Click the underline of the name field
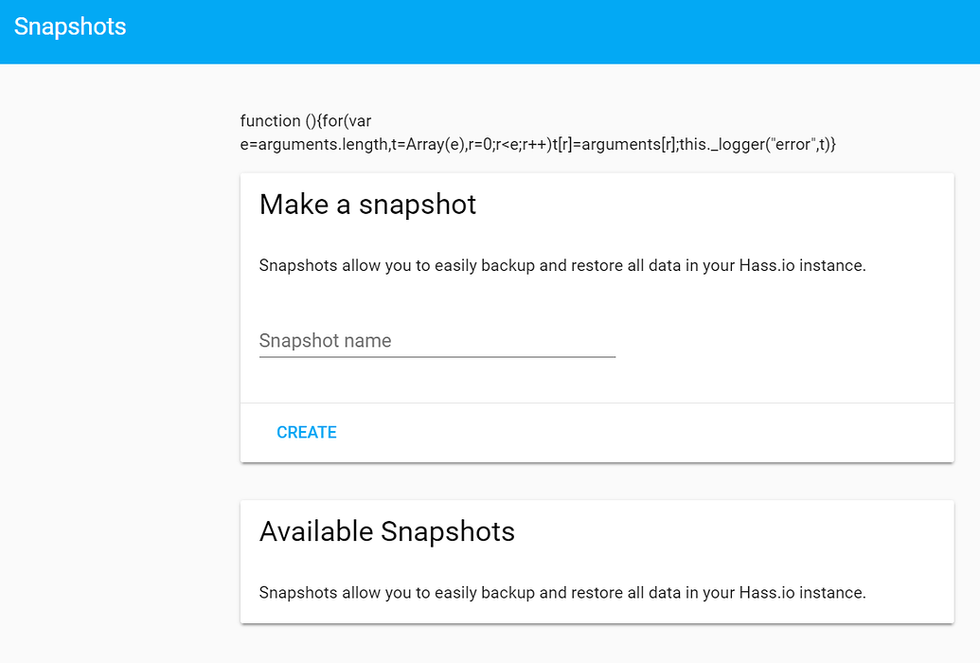The height and width of the screenshot is (663, 980). point(437,355)
